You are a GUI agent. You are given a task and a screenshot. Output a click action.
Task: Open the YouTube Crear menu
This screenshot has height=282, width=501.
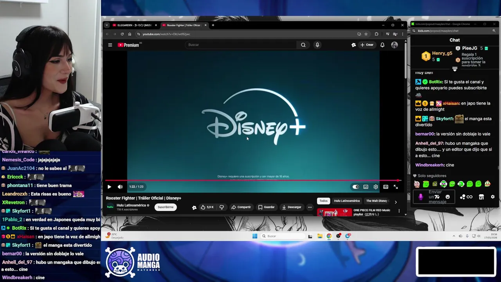click(x=367, y=45)
